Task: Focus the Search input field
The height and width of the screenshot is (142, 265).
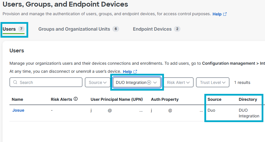Action: (46, 82)
